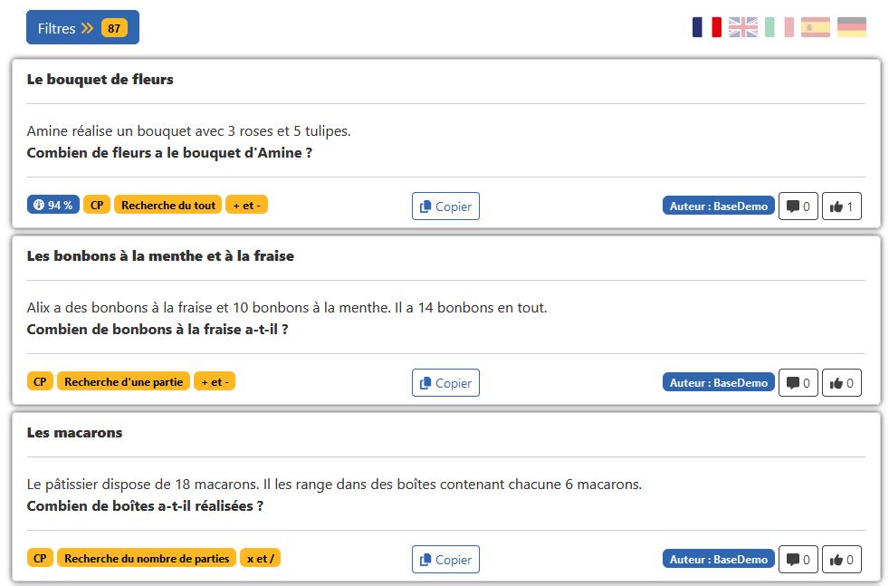Image resolution: width=889 pixels, height=586 pixels.
Task: Open comments for Les macarons
Action: (x=798, y=560)
